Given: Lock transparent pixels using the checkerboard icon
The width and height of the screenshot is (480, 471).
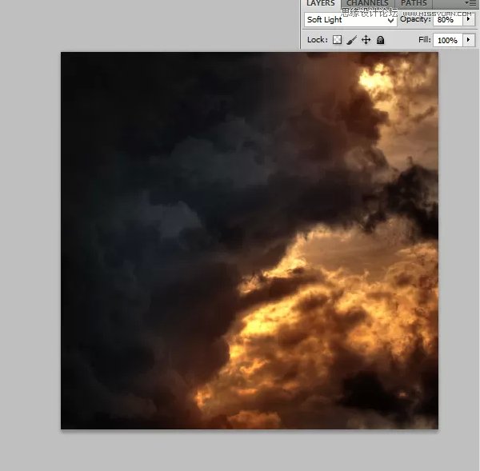Looking at the screenshot, I should point(337,40).
